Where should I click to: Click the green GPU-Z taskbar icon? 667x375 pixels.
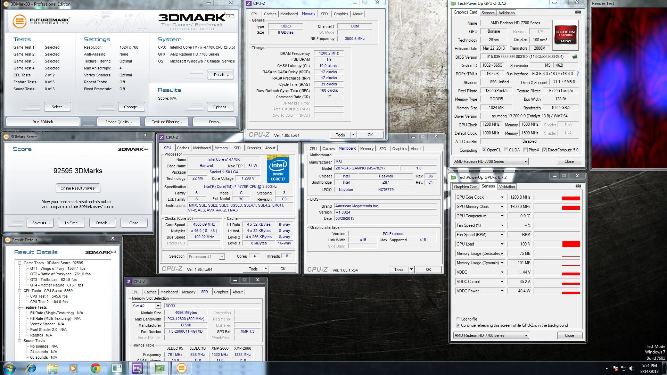[x=159, y=368]
